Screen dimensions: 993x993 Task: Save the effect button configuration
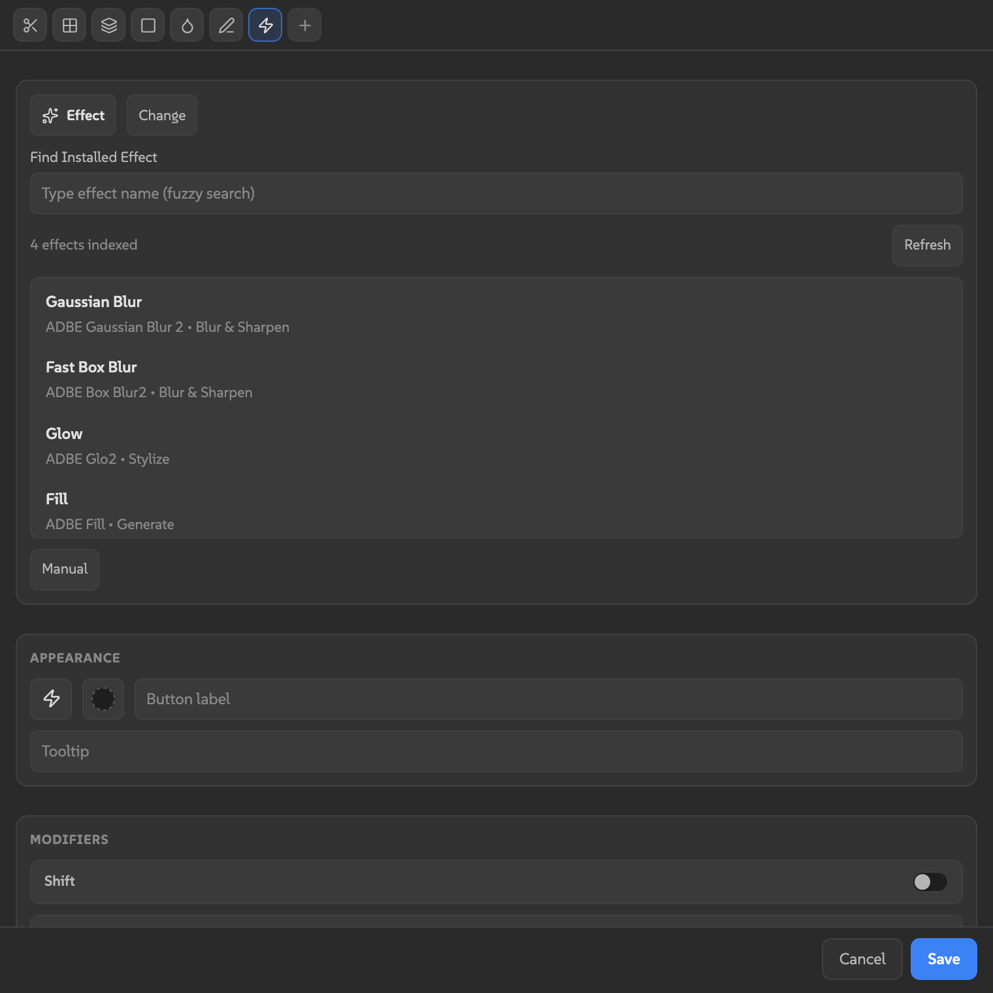(943, 958)
